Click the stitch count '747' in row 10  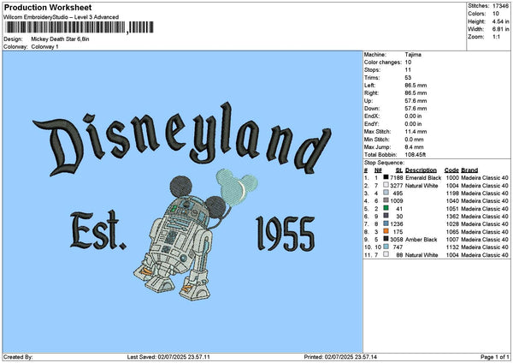coord(398,247)
